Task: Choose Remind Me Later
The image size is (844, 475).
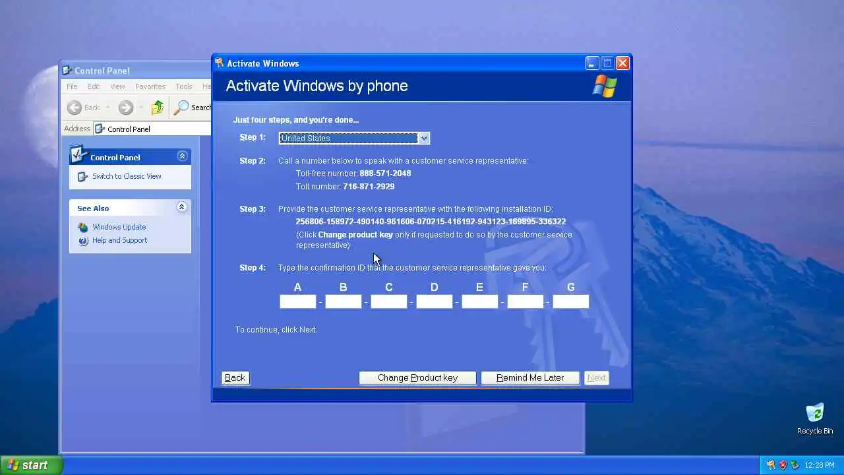Action: click(x=530, y=378)
